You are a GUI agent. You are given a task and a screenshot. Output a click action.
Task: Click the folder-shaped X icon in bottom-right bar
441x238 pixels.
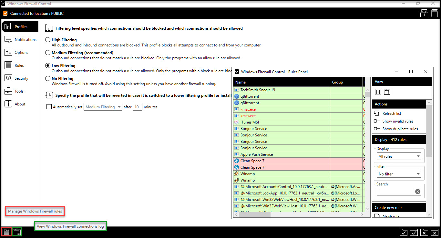pos(424,232)
